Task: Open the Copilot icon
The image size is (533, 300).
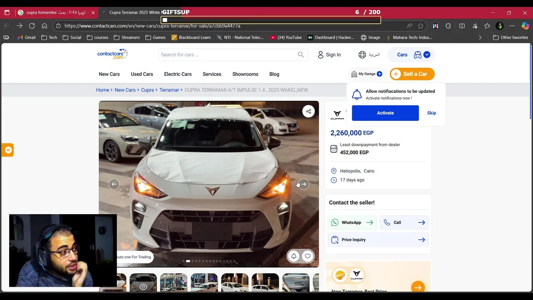Action: point(525,26)
